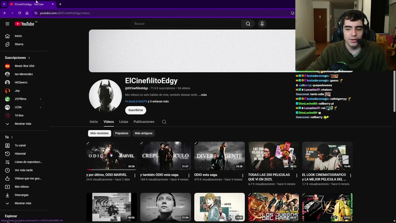Screen dimensions: 396x223
Task: Select the Más recientes filter chip
Action: tap(100, 133)
